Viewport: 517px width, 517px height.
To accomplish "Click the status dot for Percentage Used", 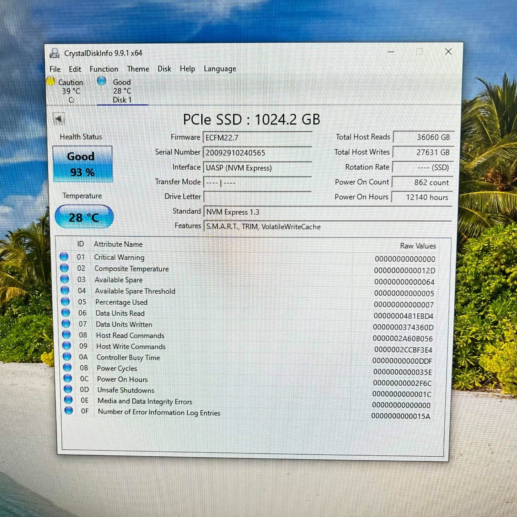I will (x=65, y=301).
